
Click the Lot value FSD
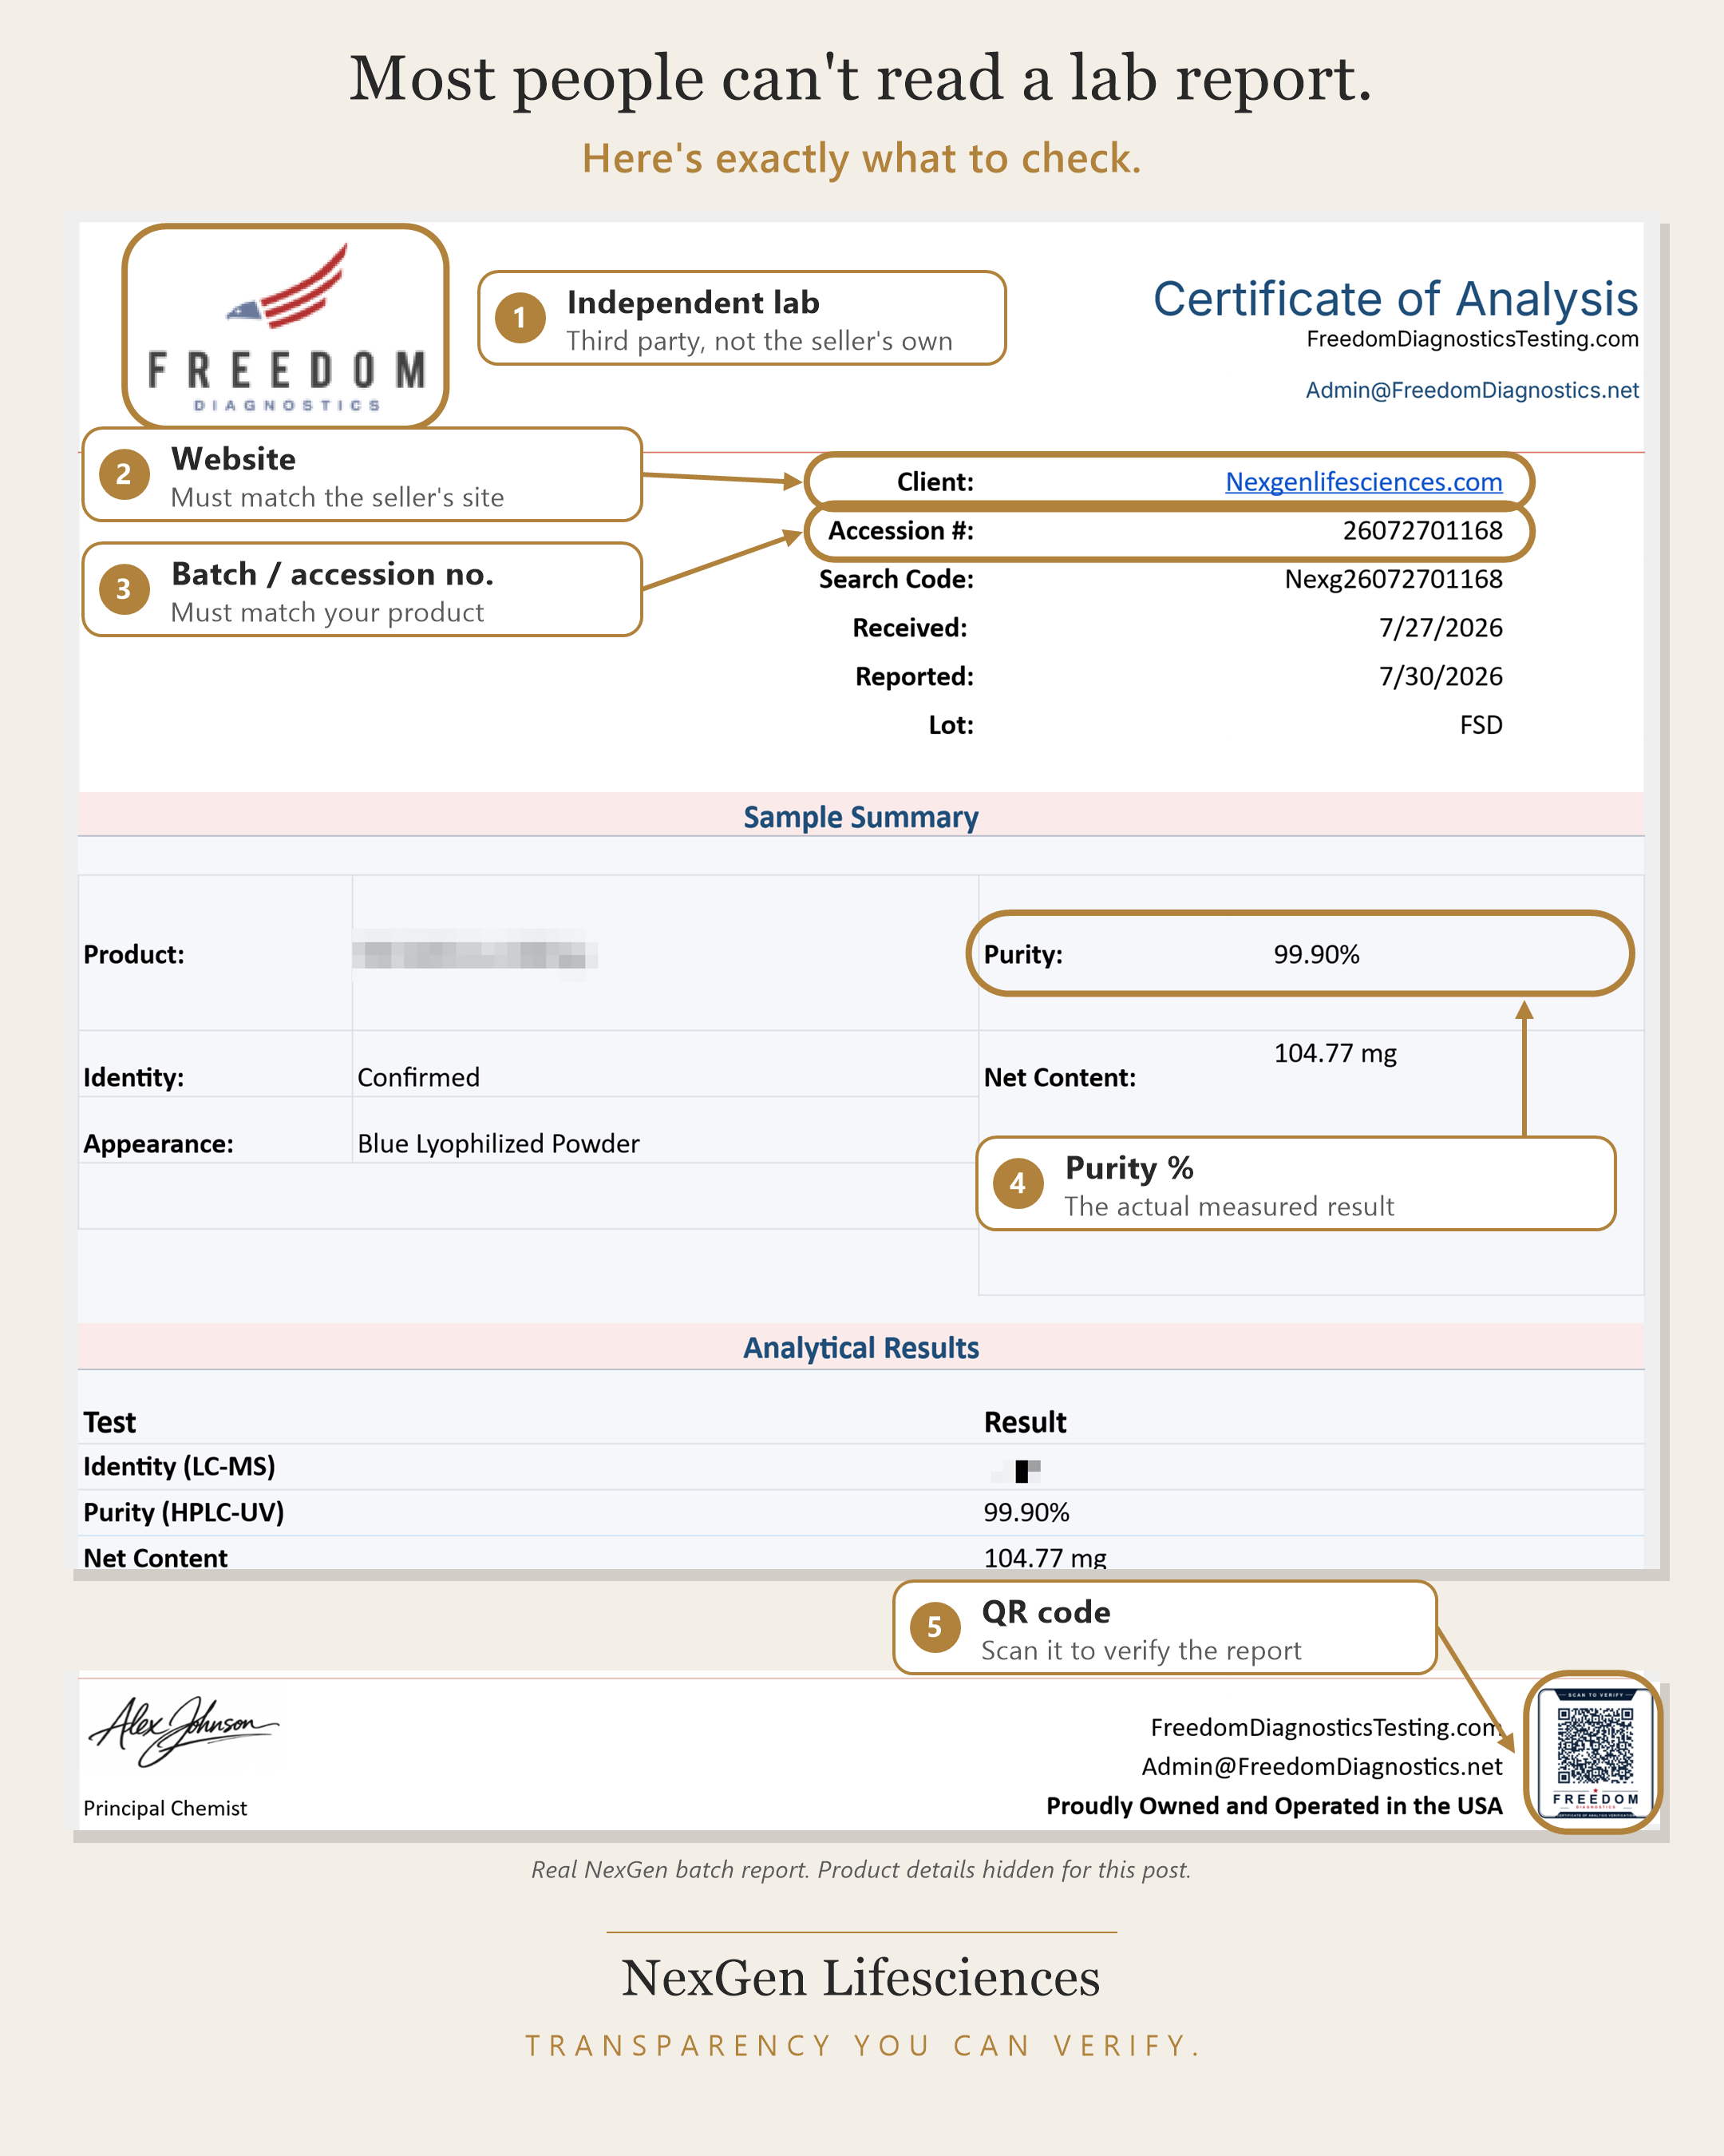click(x=1481, y=725)
